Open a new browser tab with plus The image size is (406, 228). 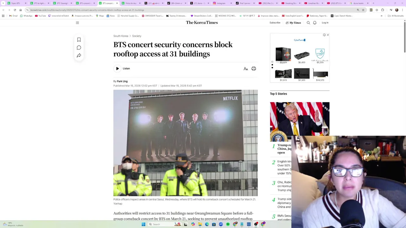(373, 3)
